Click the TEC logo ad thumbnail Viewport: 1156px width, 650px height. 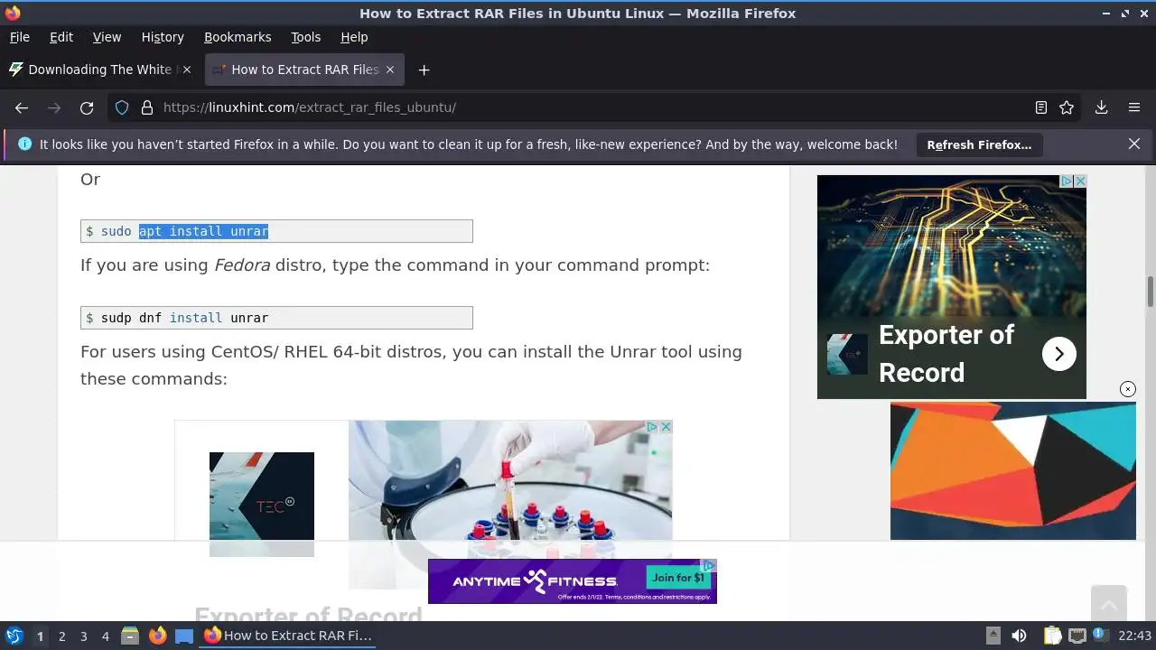[262, 504]
